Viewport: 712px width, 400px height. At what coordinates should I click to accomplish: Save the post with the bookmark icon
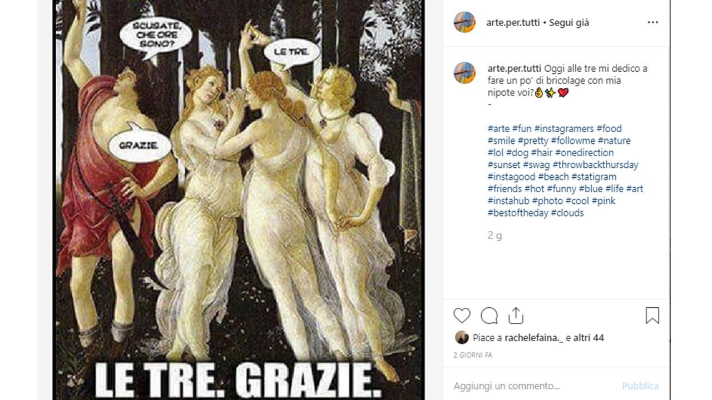652,316
